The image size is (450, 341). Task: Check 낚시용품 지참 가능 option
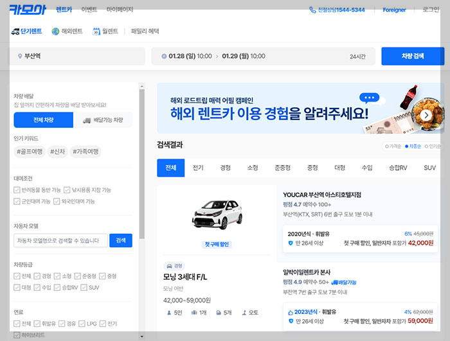point(67,190)
